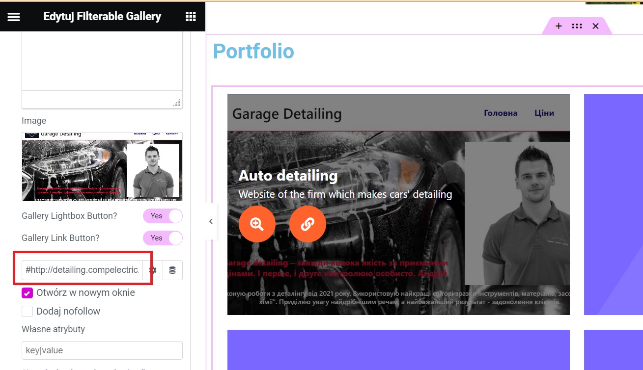Click the Gallery Lightbox Button? label
Screen dimensions: 643x370
pyautogui.click(x=69, y=216)
